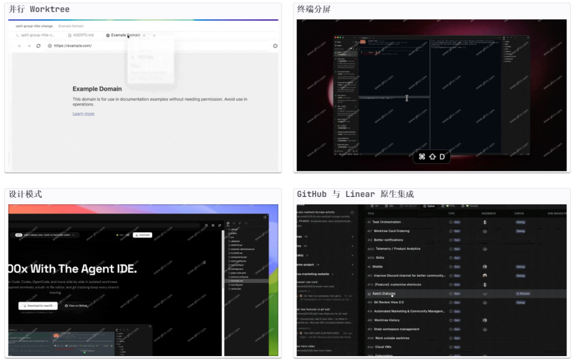Select the Example Domain browser tab
Screen dimensions: 575x363
pos(123,35)
